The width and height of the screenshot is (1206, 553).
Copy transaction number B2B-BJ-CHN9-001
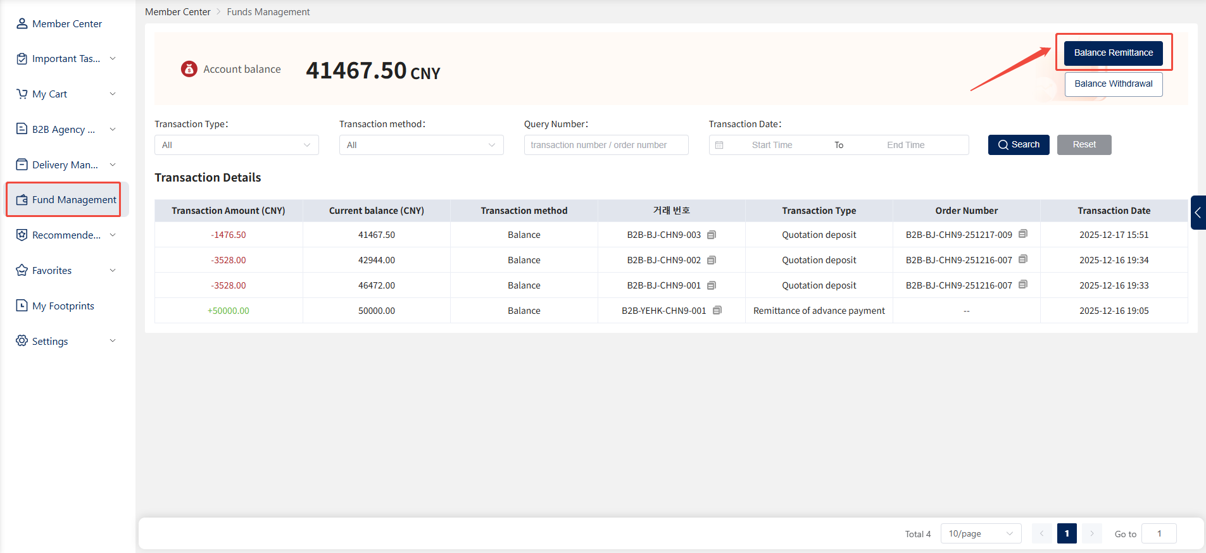click(712, 285)
